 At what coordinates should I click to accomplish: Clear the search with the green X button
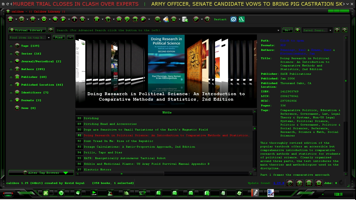297,30
